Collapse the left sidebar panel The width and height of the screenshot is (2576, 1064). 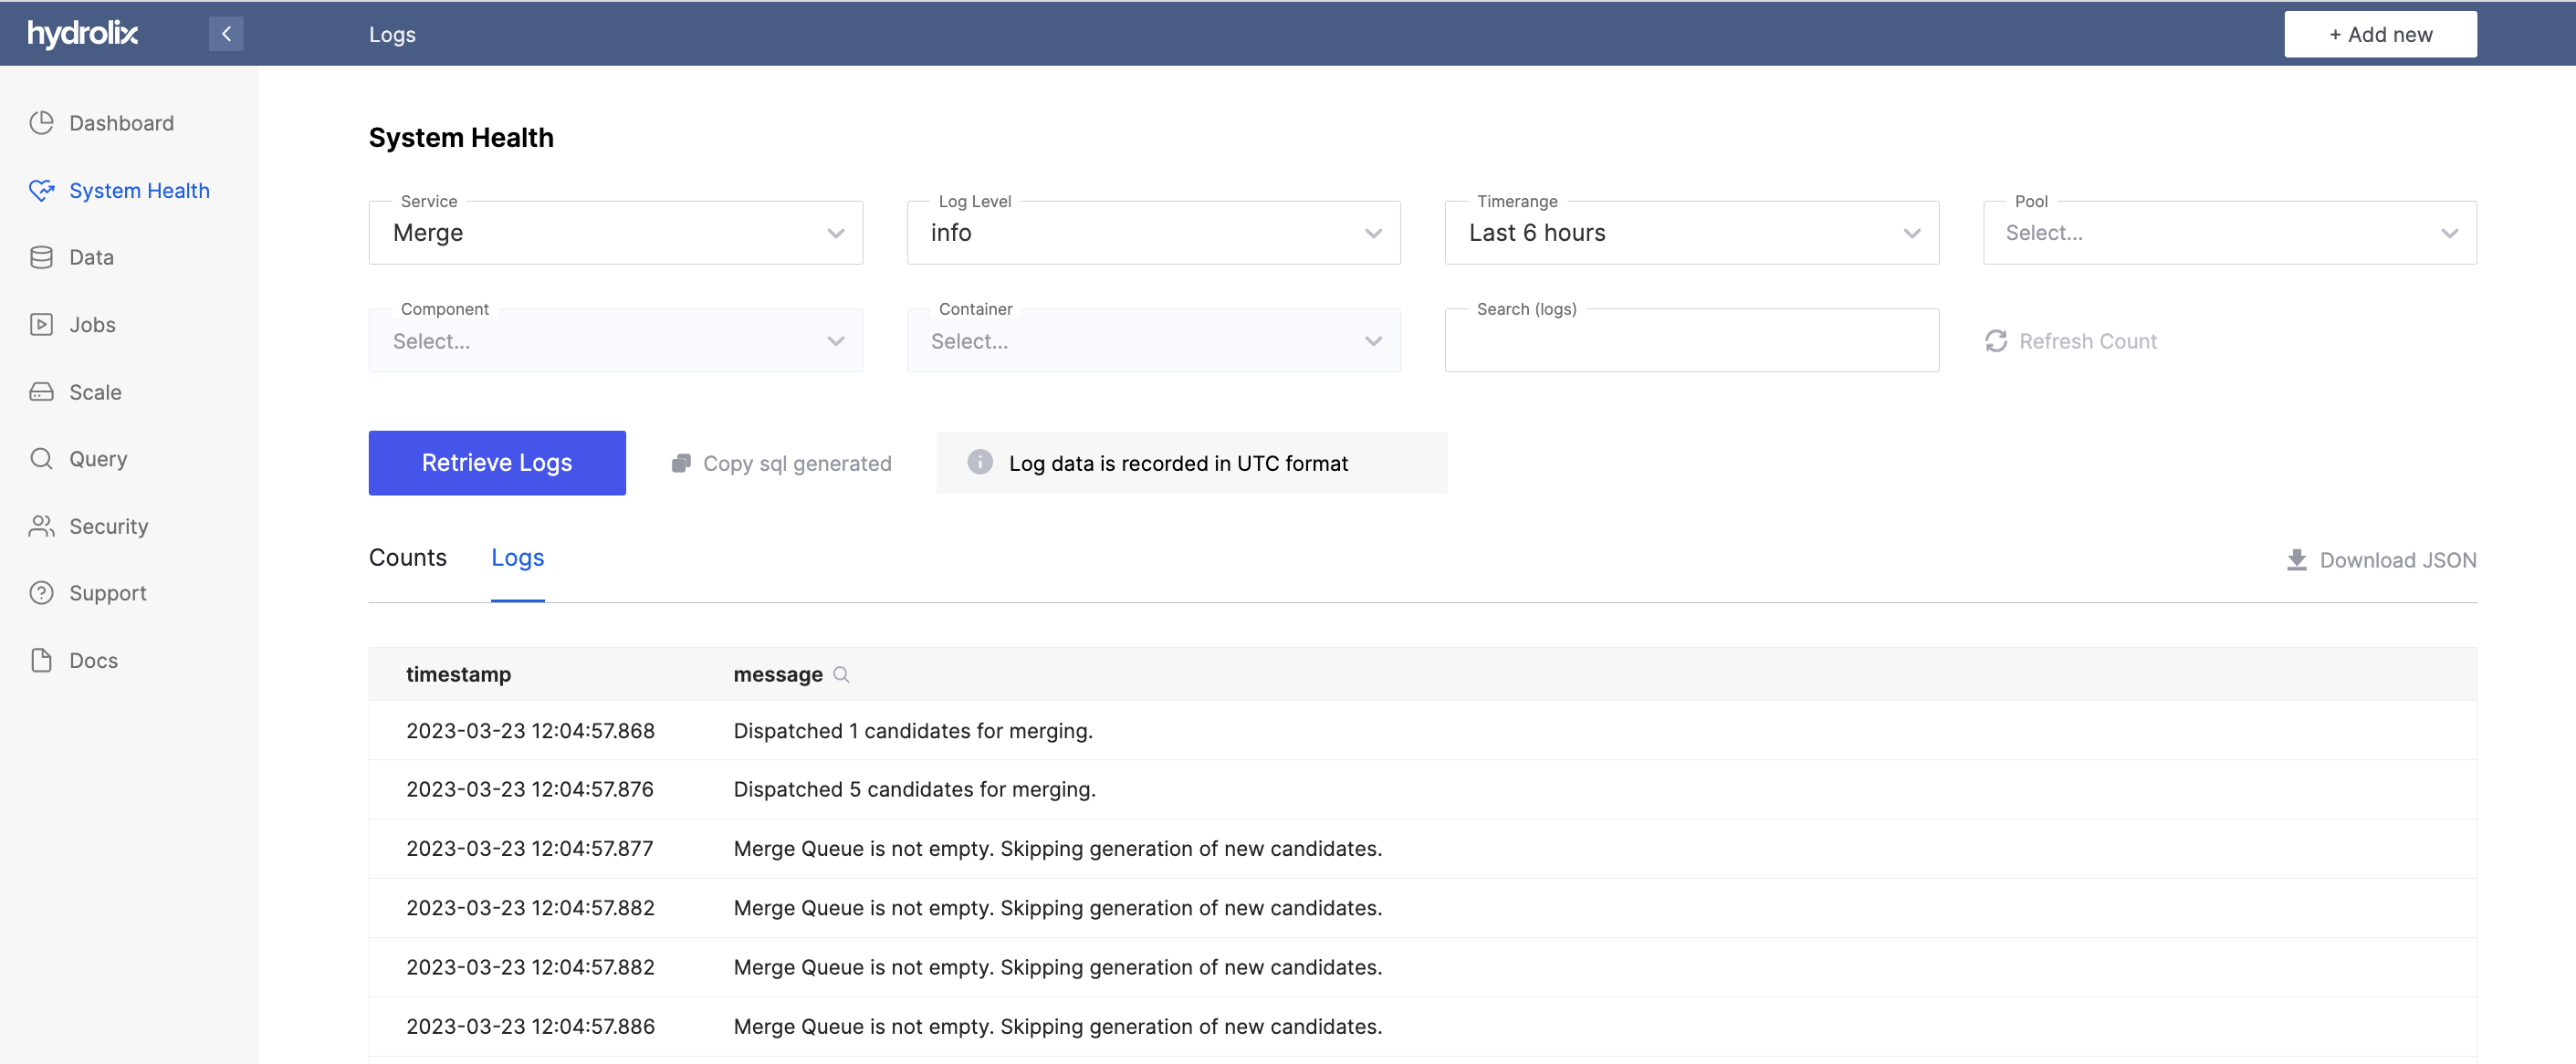coord(226,33)
